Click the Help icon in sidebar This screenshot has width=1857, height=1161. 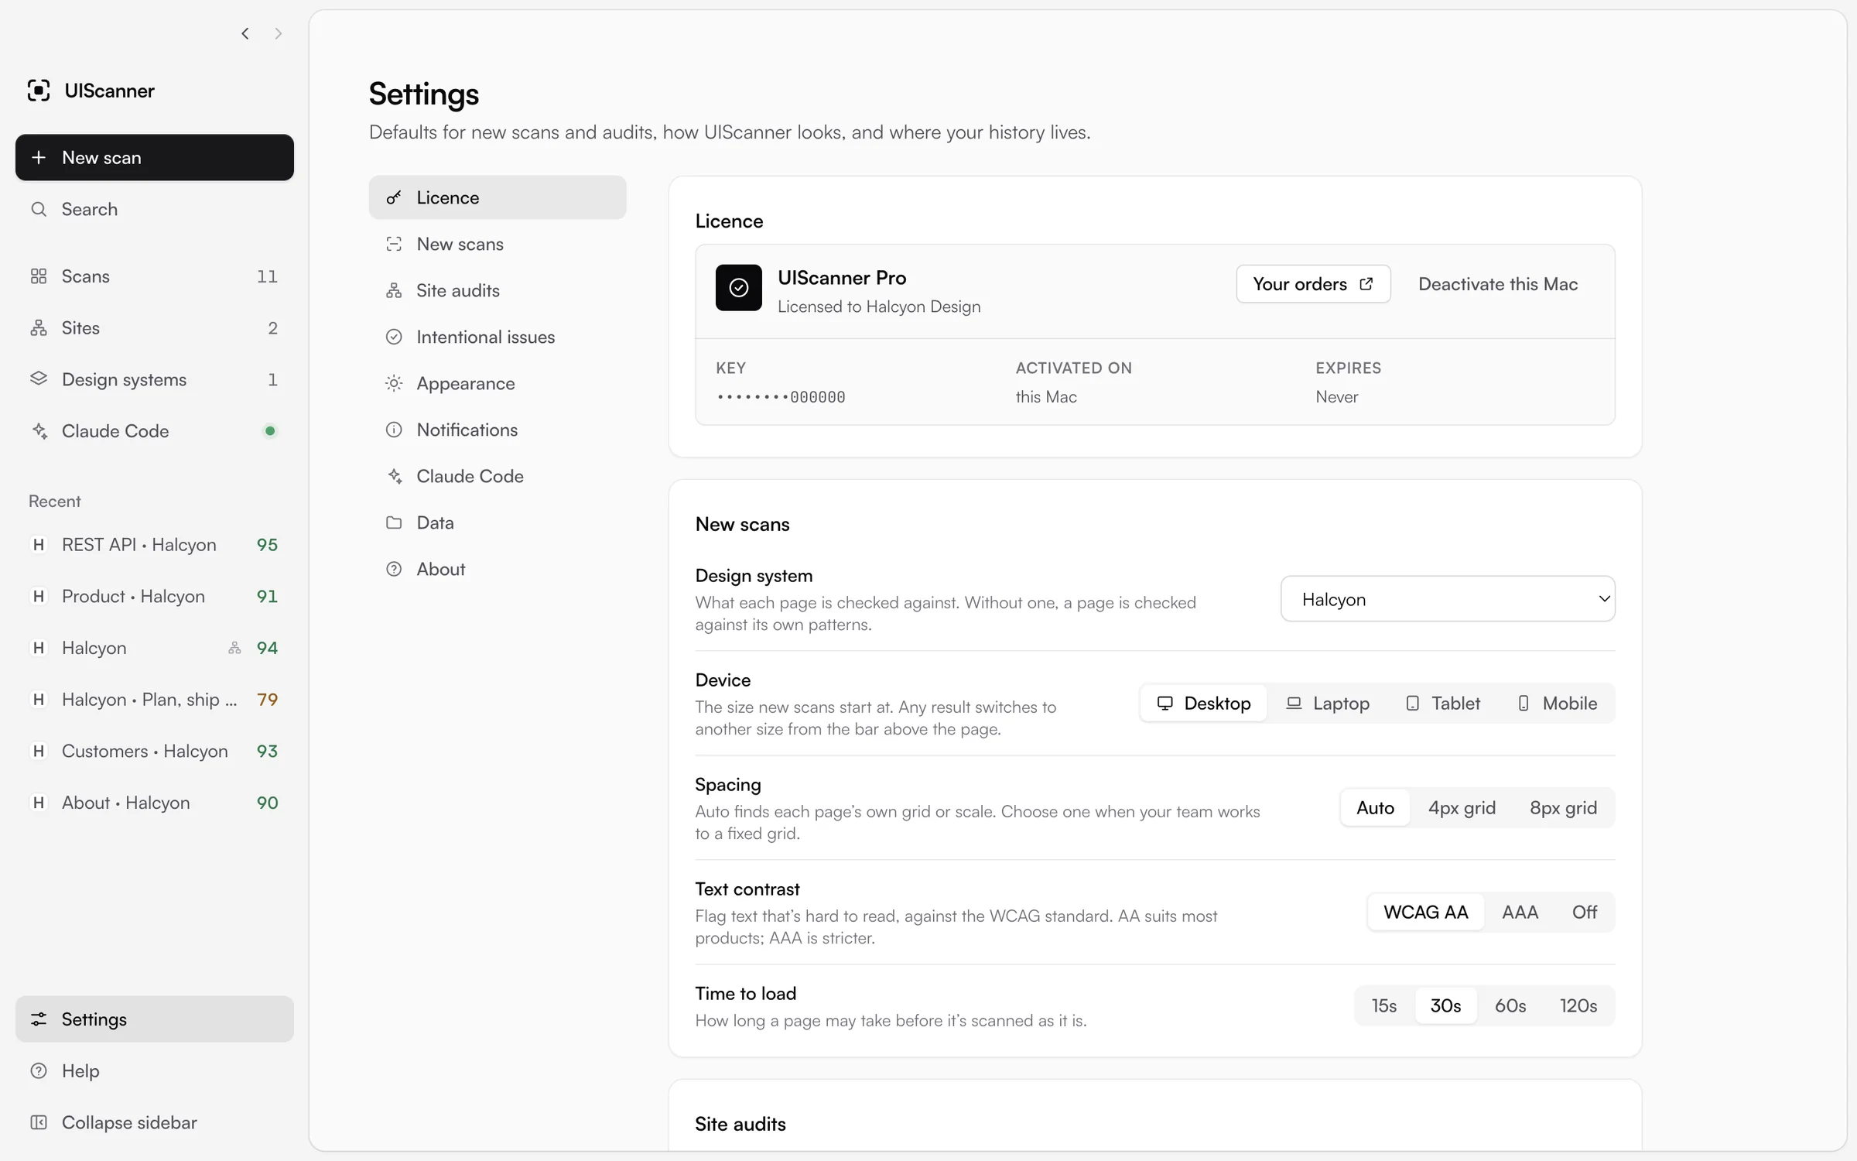pyautogui.click(x=39, y=1070)
